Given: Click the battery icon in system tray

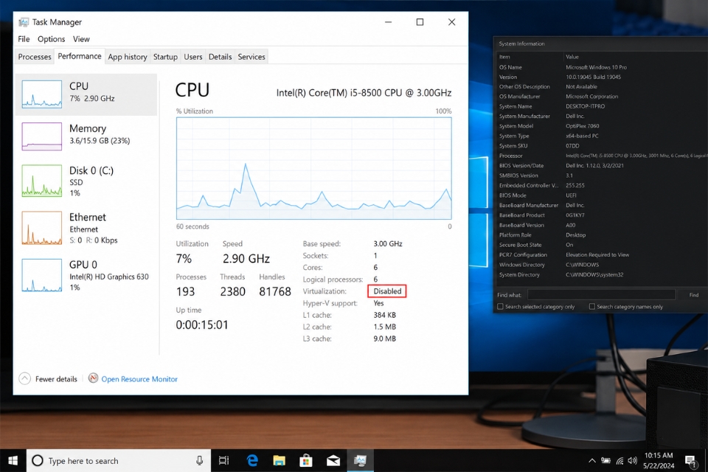Looking at the screenshot, I should tap(605, 461).
